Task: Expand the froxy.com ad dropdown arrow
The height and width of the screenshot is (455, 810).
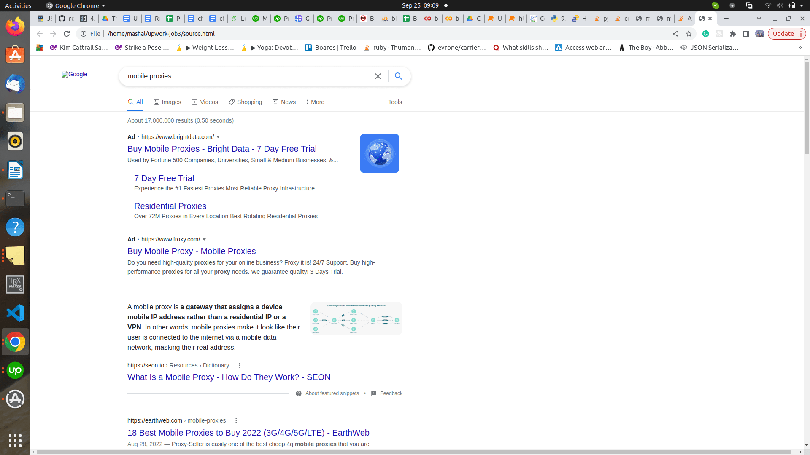Action: tap(204, 240)
